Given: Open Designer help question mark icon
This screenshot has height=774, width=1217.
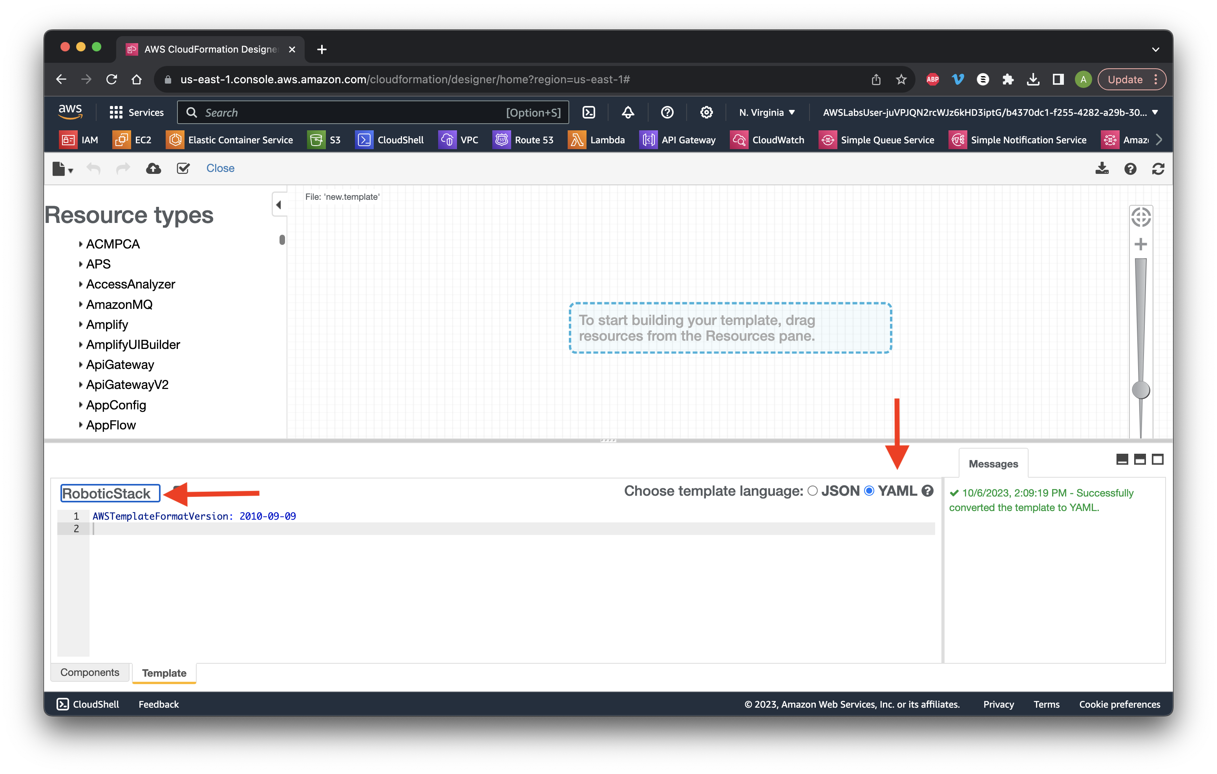Looking at the screenshot, I should [1130, 169].
